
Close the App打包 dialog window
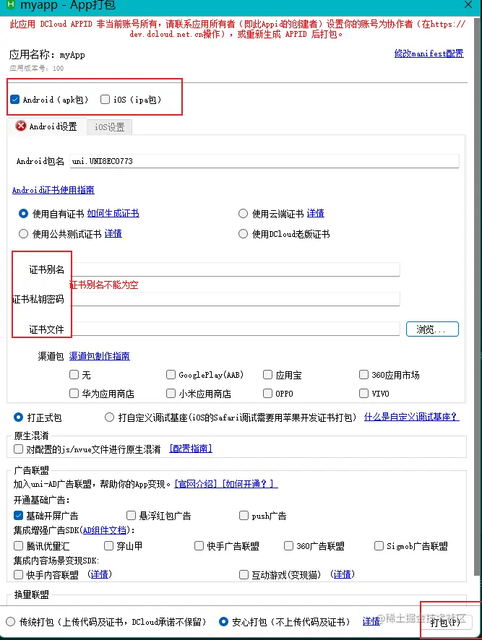click(x=468, y=4)
